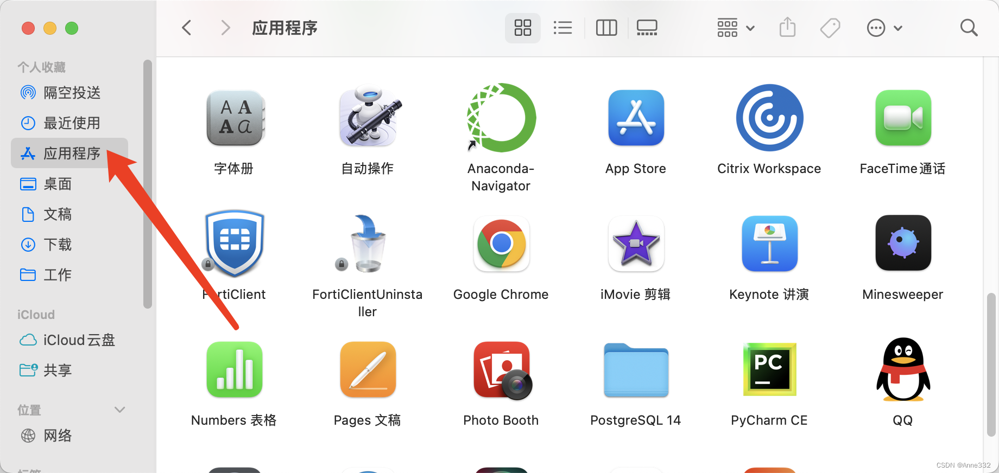
Task: Select 文稿 (Documents) in the sidebar
Action: click(x=69, y=214)
